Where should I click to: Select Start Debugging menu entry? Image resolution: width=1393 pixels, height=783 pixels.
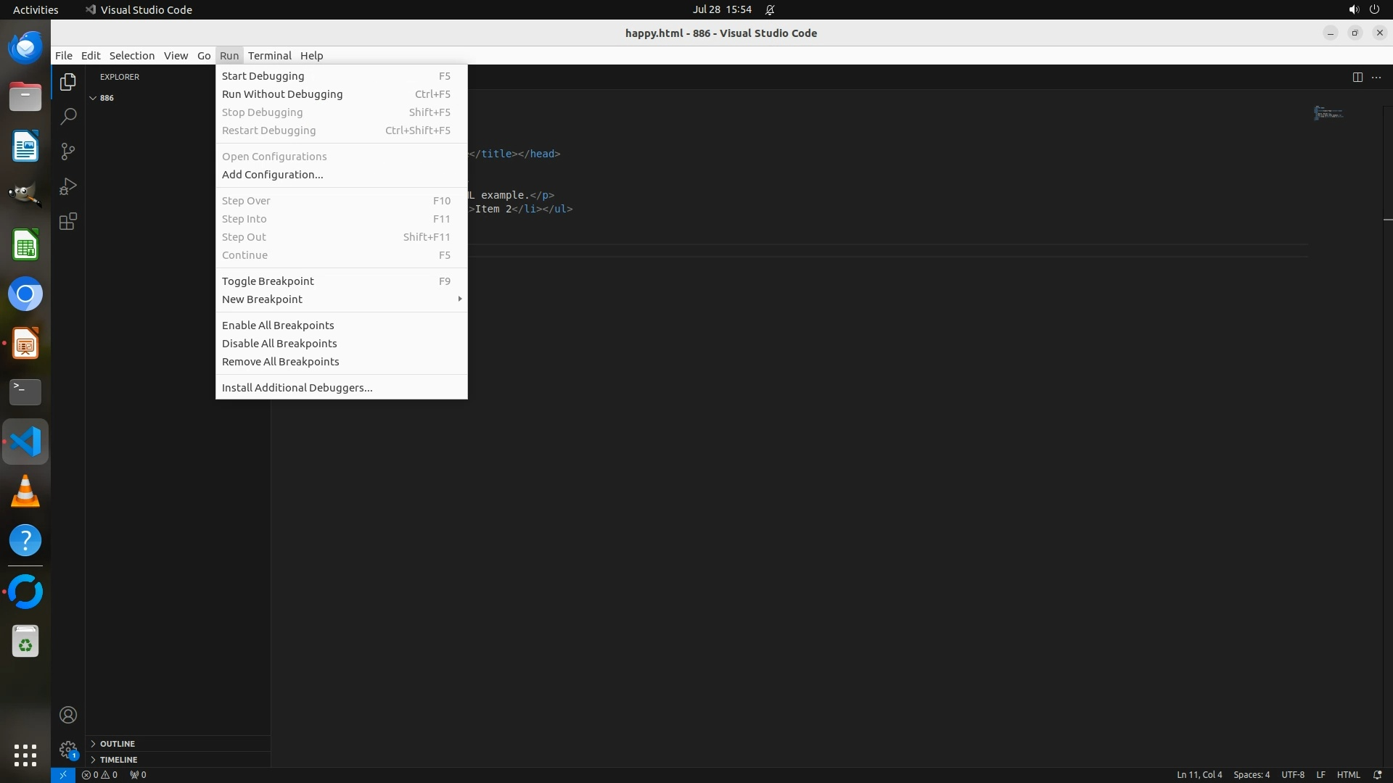tap(263, 76)
